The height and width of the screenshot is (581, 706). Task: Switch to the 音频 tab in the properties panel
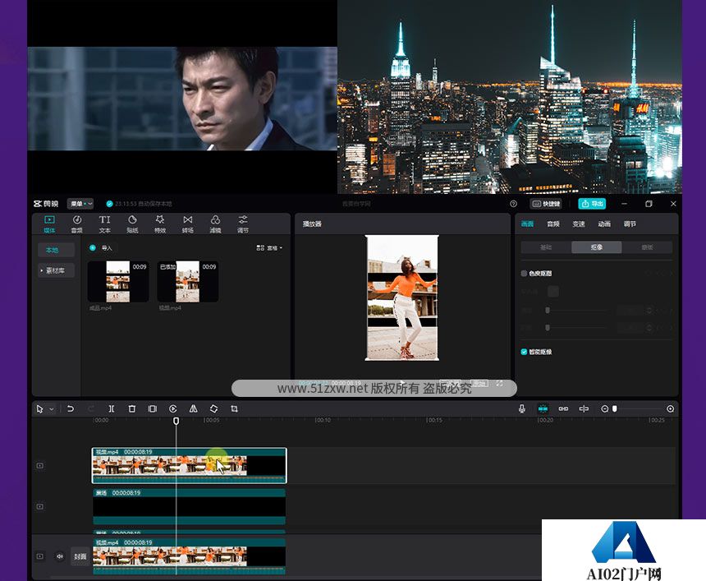[x=553, y=224]
